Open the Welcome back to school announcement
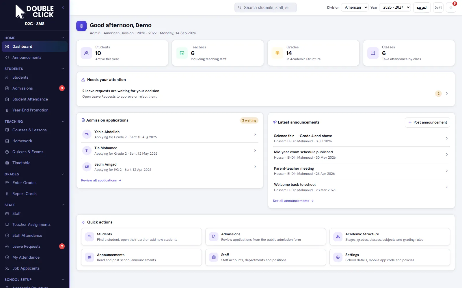The height and width of the screenshot is (288, 462). click(361, 187)
